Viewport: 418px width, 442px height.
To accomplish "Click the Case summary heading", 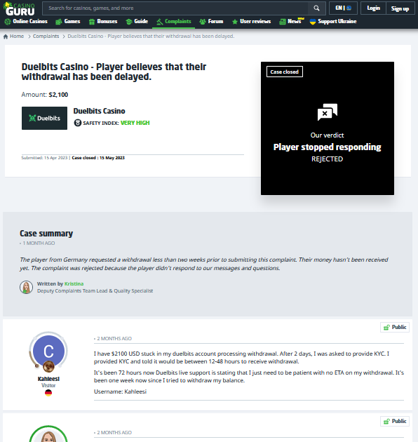I will [x=46, y=234].
